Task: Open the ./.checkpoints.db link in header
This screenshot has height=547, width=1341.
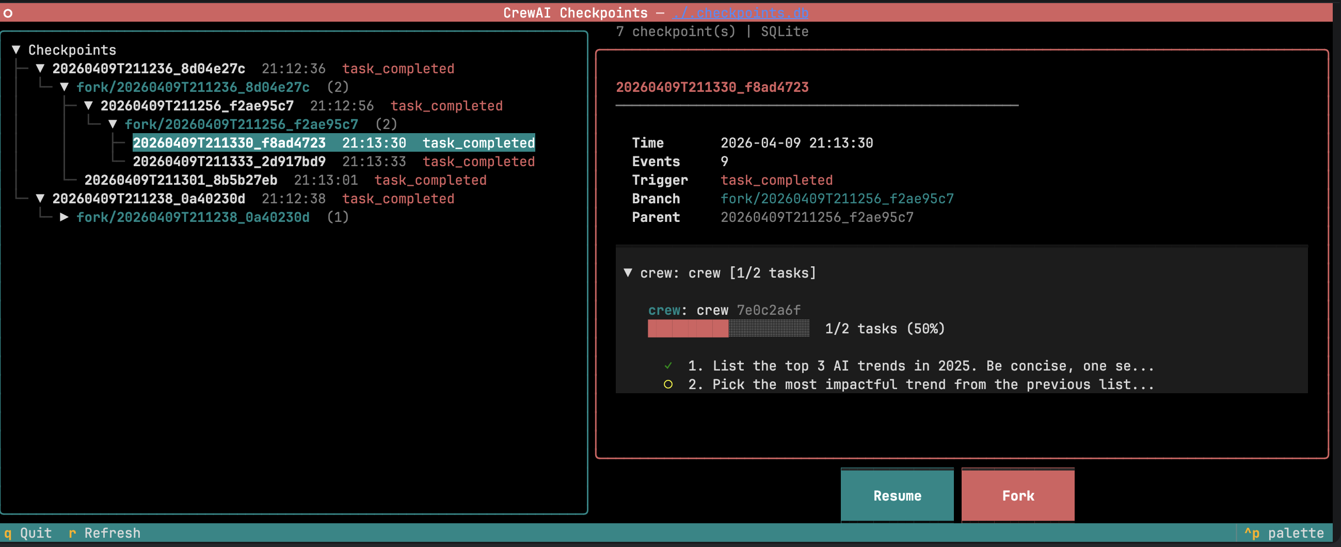Action: pyautogui.click(x=741, y=12)
